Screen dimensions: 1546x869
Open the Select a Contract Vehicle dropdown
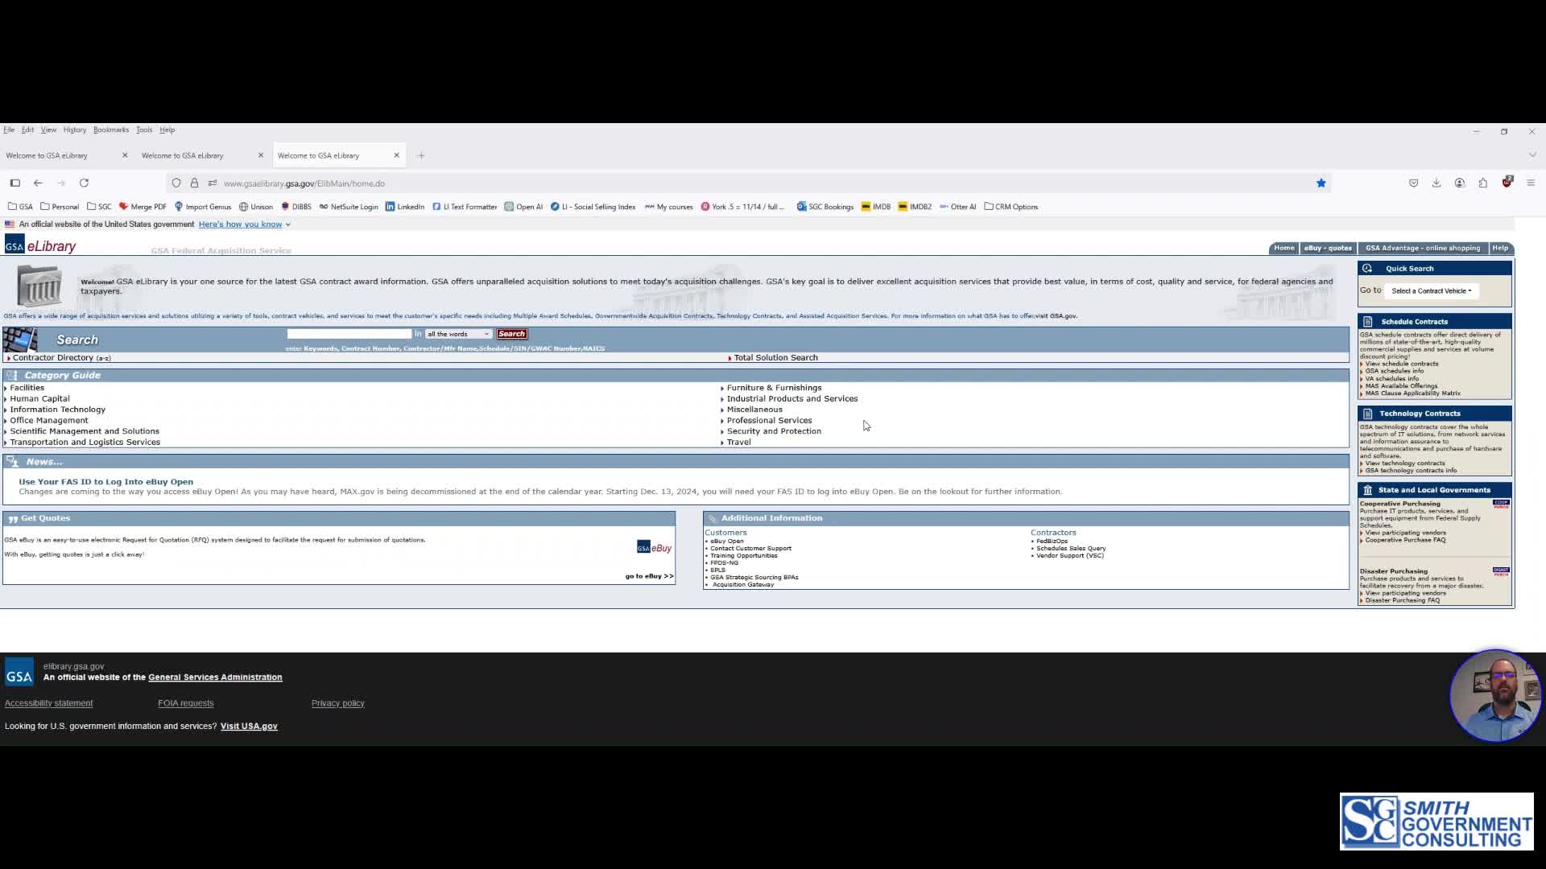click(x=1431, y=291)
